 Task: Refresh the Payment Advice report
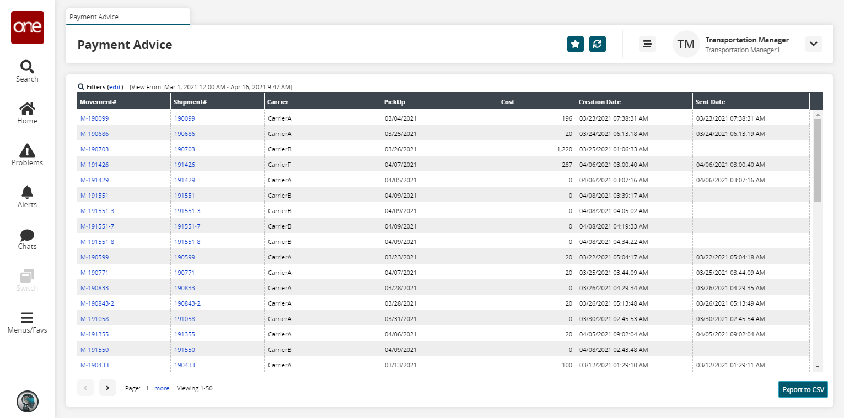[598, 44]
